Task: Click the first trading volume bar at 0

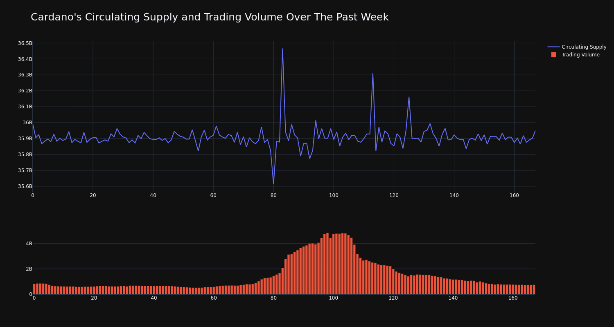Action: click(34, 289)
